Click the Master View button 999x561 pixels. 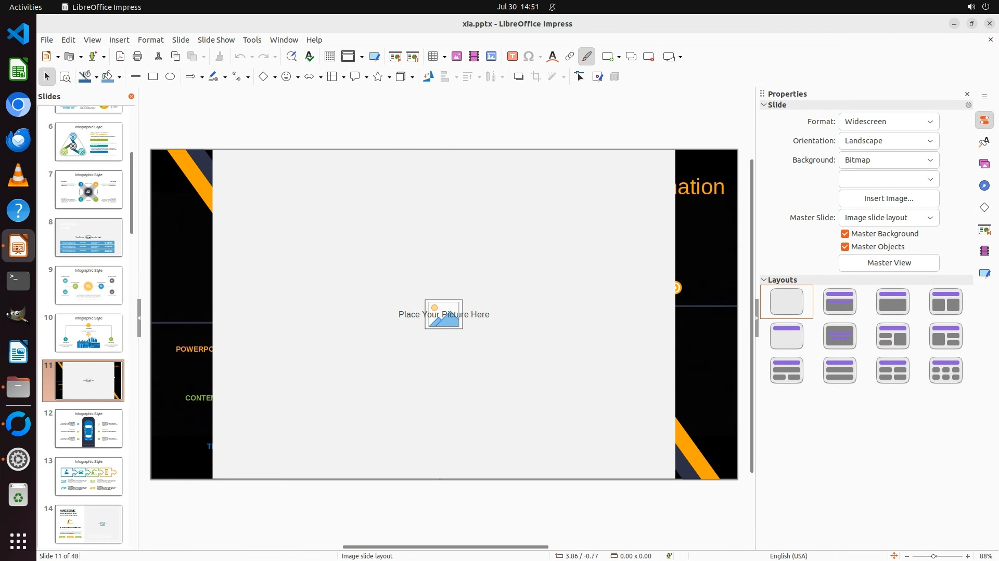point(889,263)
